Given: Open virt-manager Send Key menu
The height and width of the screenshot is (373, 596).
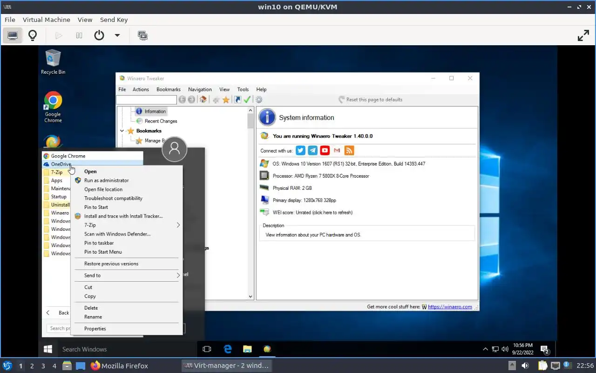Looking at the screenshot, I should pyautogui.click(x=114, y=20).
